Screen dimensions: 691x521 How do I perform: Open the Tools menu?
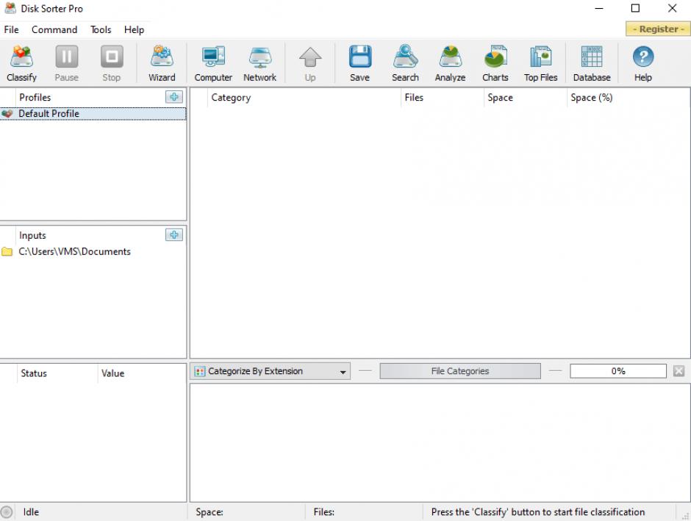tap(101, 29)
